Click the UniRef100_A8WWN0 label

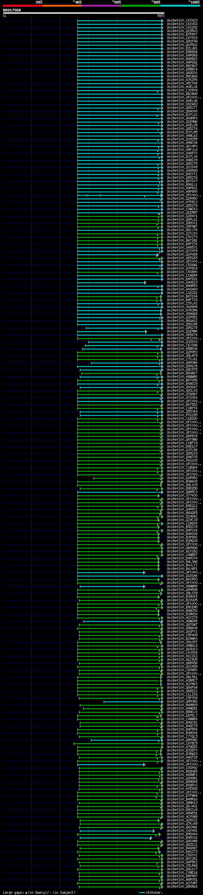(x=182, y=377)
